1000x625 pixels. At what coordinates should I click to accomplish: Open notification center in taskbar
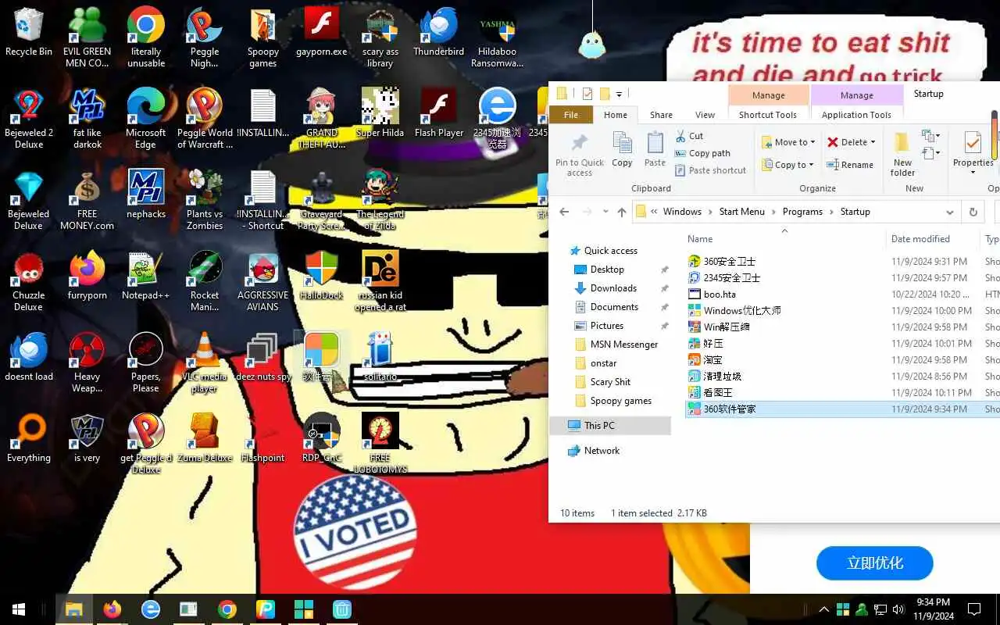click(x=974, y=609)
